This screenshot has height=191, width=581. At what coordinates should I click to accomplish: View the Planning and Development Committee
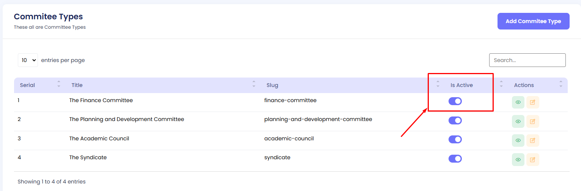(518, 121)
